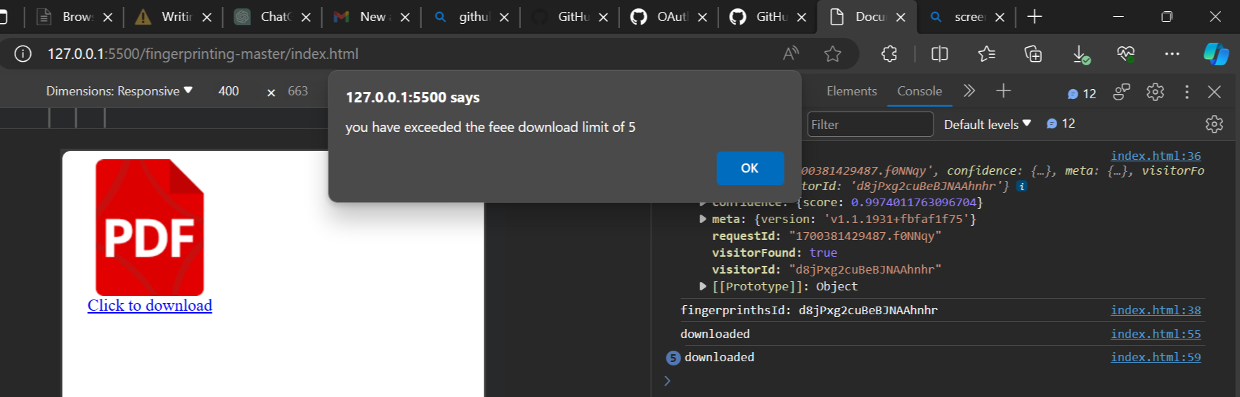This screenshot has width=1240, height=397.
Task: Focus the console Filter input field
Action: [870, 124]
